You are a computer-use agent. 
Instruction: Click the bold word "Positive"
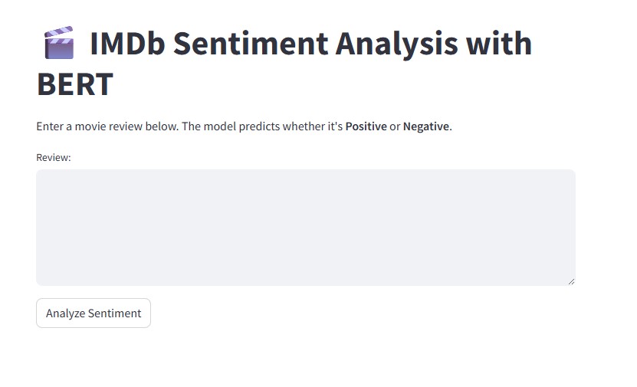366,126
